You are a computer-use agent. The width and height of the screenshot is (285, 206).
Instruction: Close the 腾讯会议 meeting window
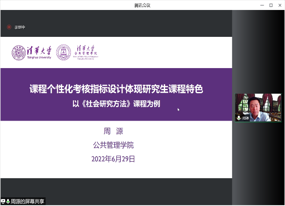point(280,5)
